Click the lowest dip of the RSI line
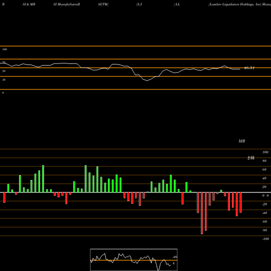 tap(147, 80)
